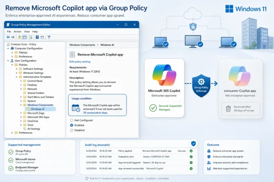The height and width of the screenshot is (182, 274).
Task: Expand the Microsoft Edge folder
Action: [21, 113]
